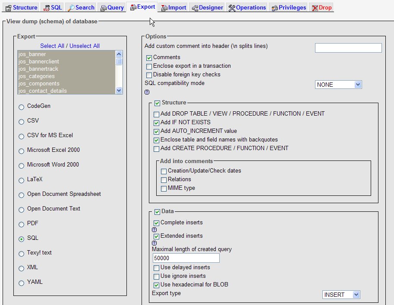Select jos_bannertrack in the table list
This screenshot has width=394, height=305.
66,69
